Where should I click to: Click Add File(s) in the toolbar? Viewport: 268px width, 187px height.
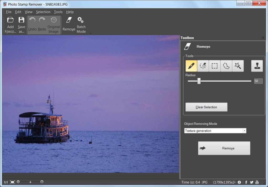point(11,25)
